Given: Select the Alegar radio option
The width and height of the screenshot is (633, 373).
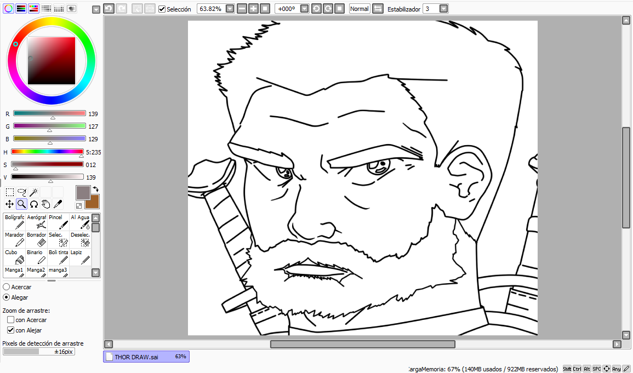Looking at the screenshot, I should (x=7, y=297).
